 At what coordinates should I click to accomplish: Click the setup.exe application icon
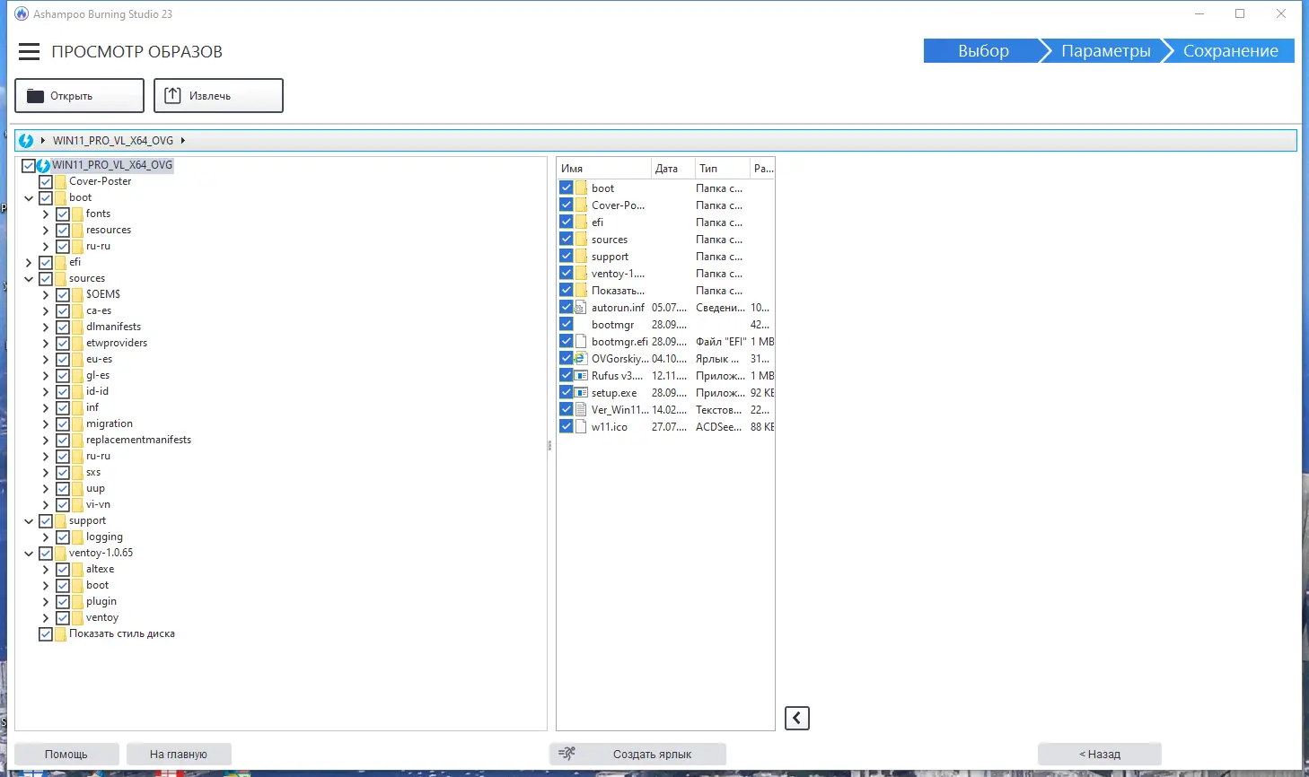[581, 393]
